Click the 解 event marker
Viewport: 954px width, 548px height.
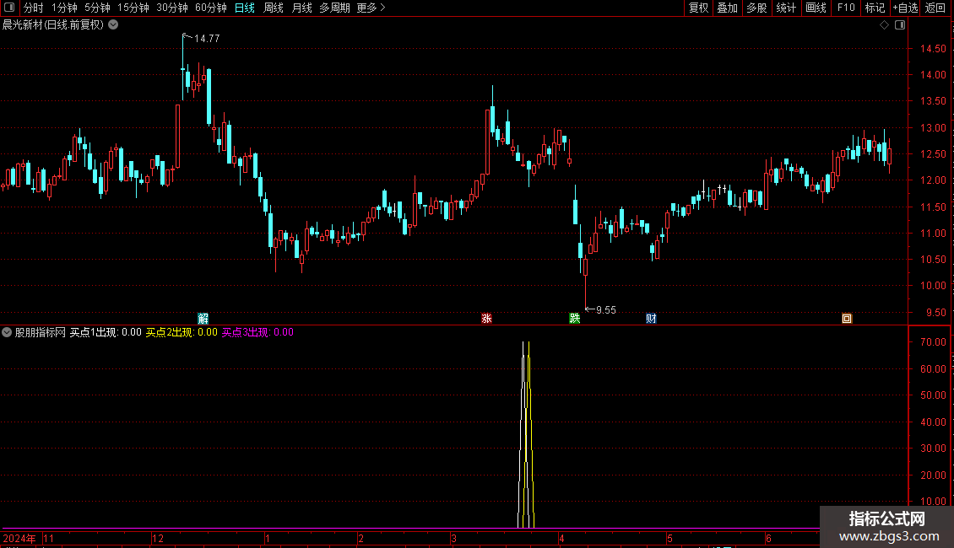click(203, 319)
